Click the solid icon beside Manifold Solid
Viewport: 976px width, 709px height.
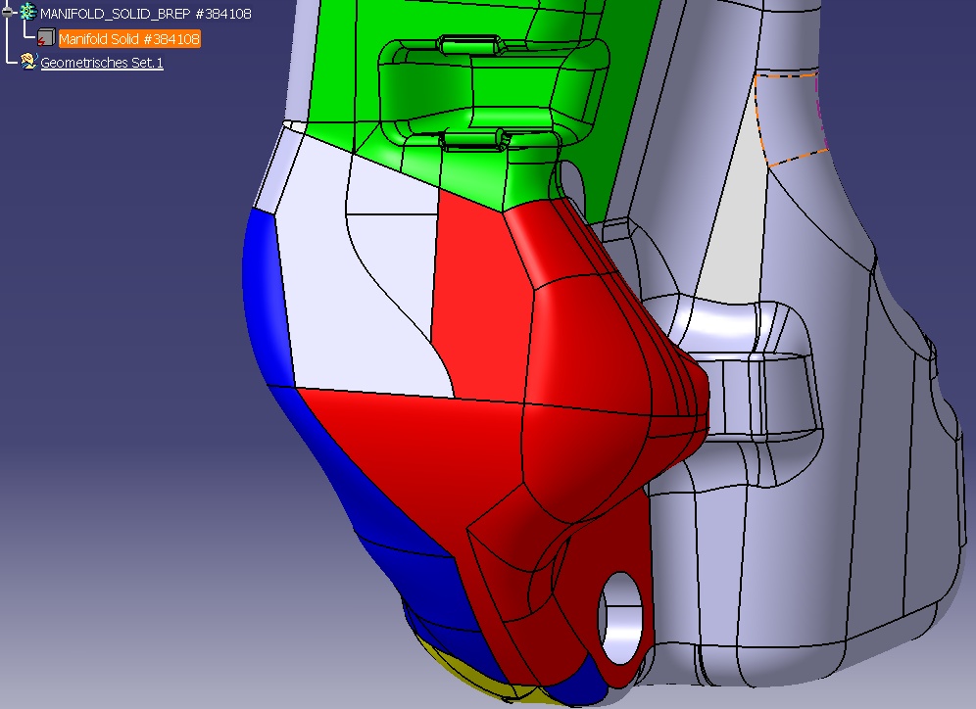tap(46, 37)
